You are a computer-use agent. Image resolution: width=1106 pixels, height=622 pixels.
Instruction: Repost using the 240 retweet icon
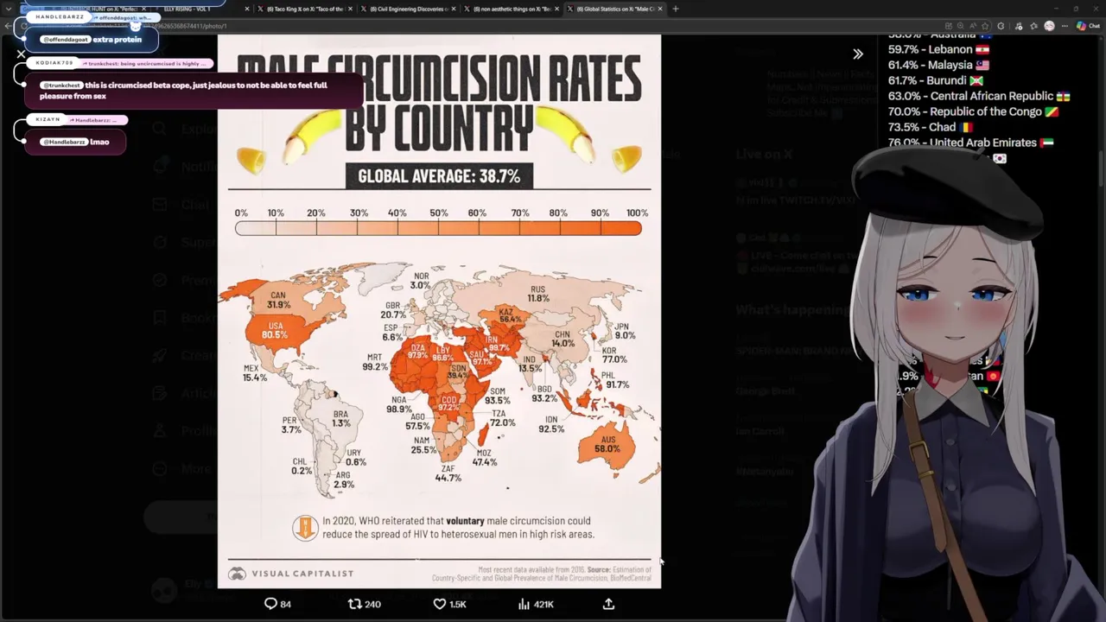364,604
